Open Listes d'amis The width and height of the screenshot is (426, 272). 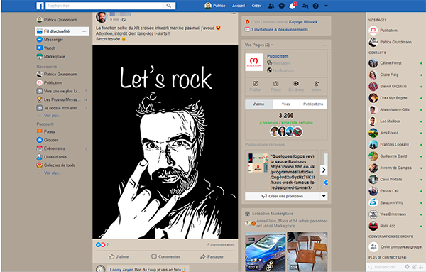tap(52, 157)
